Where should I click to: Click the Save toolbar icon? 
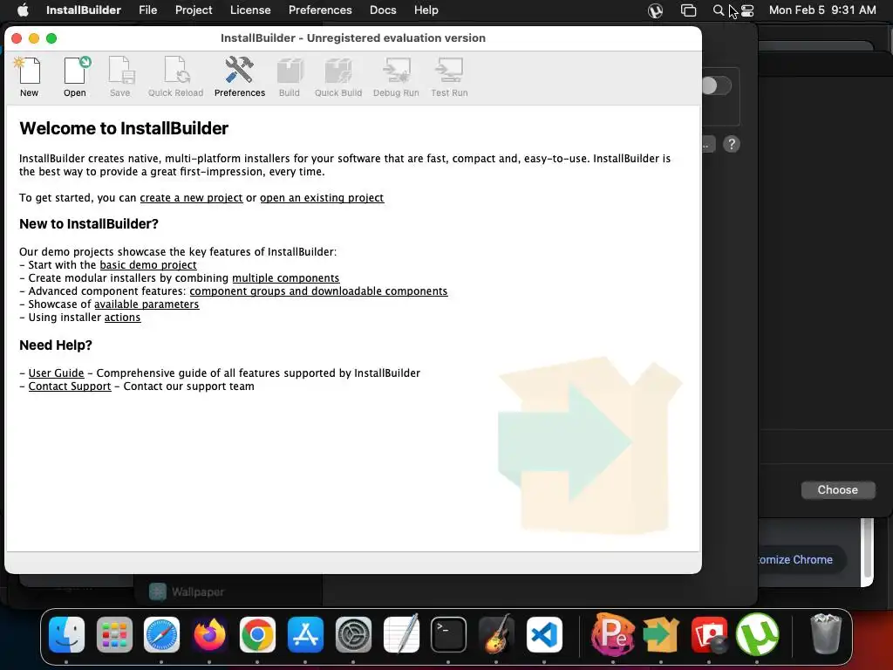pyautogui.click(x=120, y=77)
